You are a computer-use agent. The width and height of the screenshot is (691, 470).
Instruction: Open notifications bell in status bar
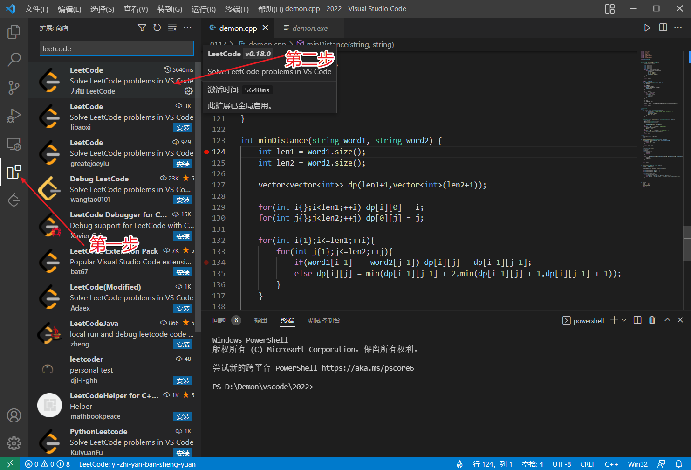point(679,464)
